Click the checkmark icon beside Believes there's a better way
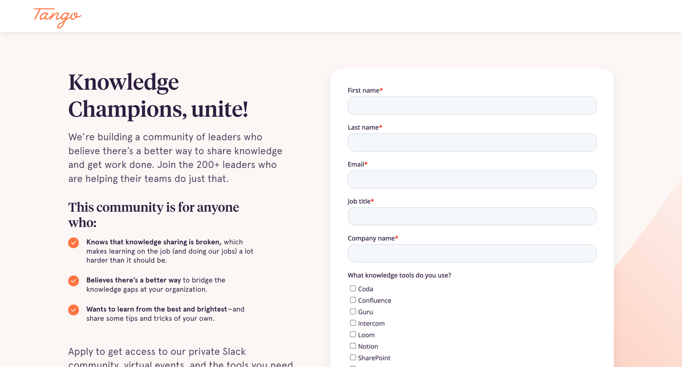This screenshot has height=367, width=682. (74, 281)
